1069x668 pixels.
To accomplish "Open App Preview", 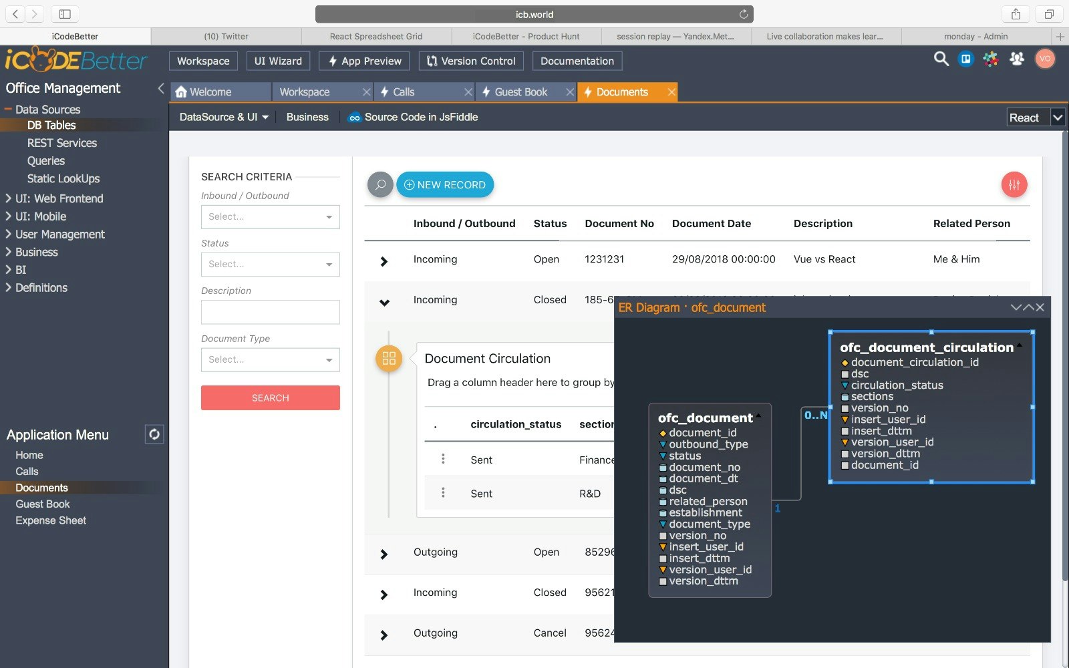I will click(365, 61).
